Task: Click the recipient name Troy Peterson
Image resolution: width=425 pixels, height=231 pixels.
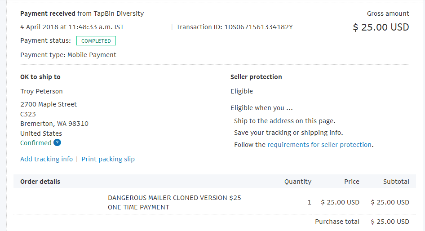Action: click(x=41, y=91)
